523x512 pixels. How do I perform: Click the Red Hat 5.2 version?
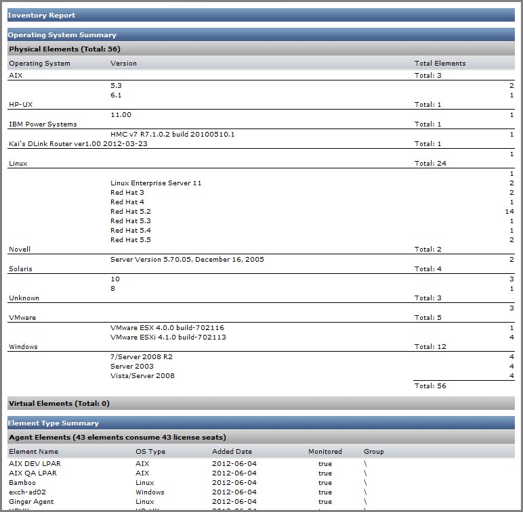pos(131,212)
